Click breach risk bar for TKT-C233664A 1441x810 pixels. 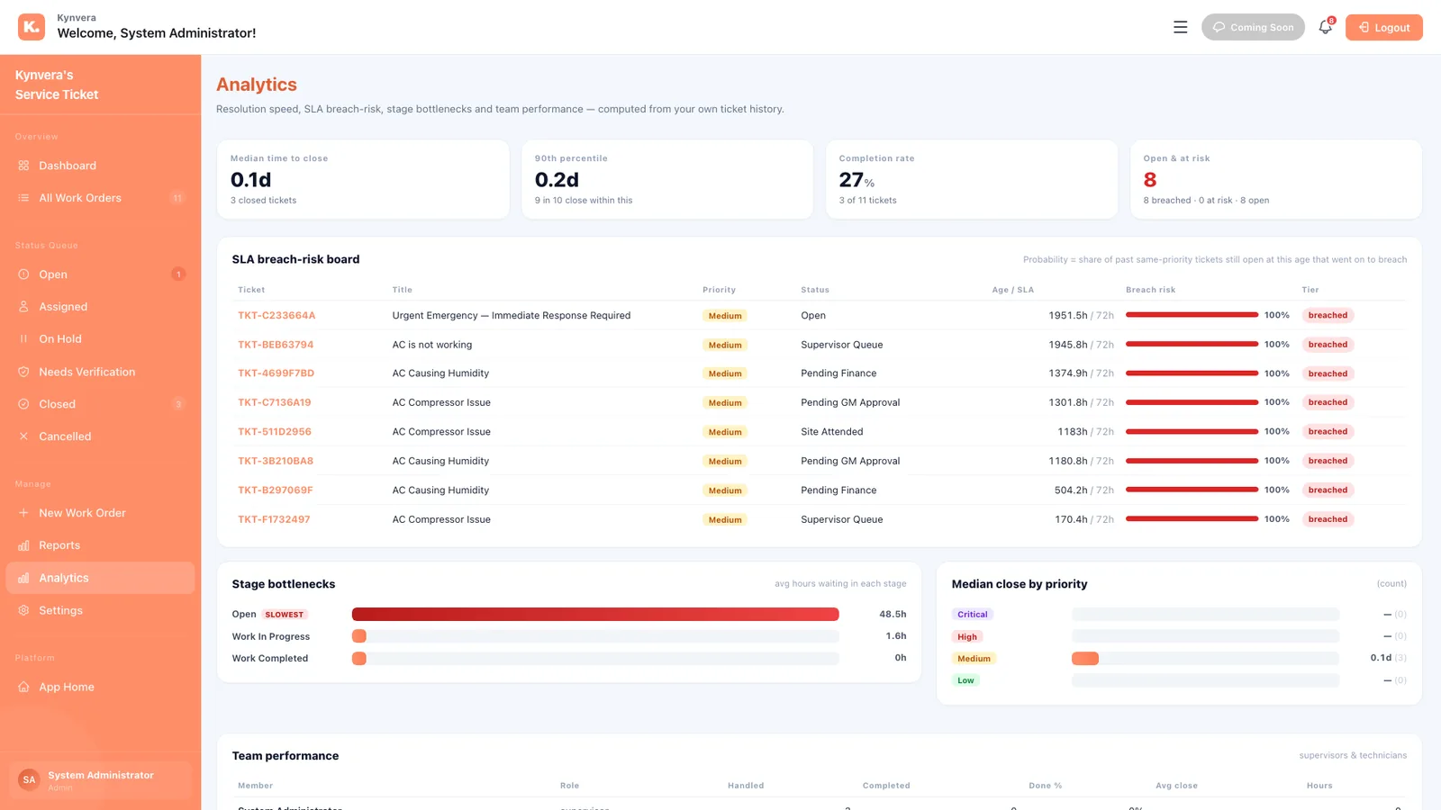(x=1192, y=315)
